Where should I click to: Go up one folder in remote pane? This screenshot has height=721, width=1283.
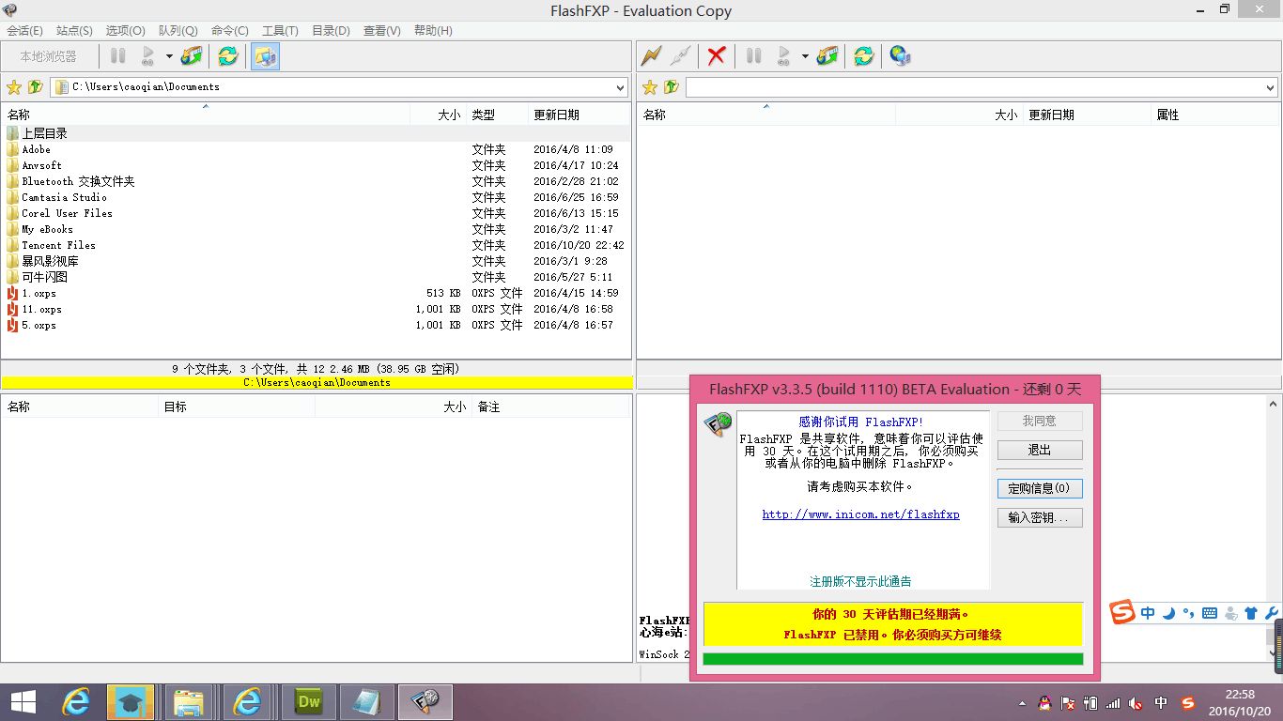(671, 87)
